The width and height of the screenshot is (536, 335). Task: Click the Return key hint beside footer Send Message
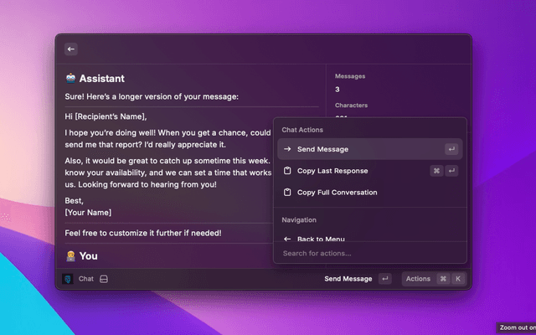tap(384, 279)
